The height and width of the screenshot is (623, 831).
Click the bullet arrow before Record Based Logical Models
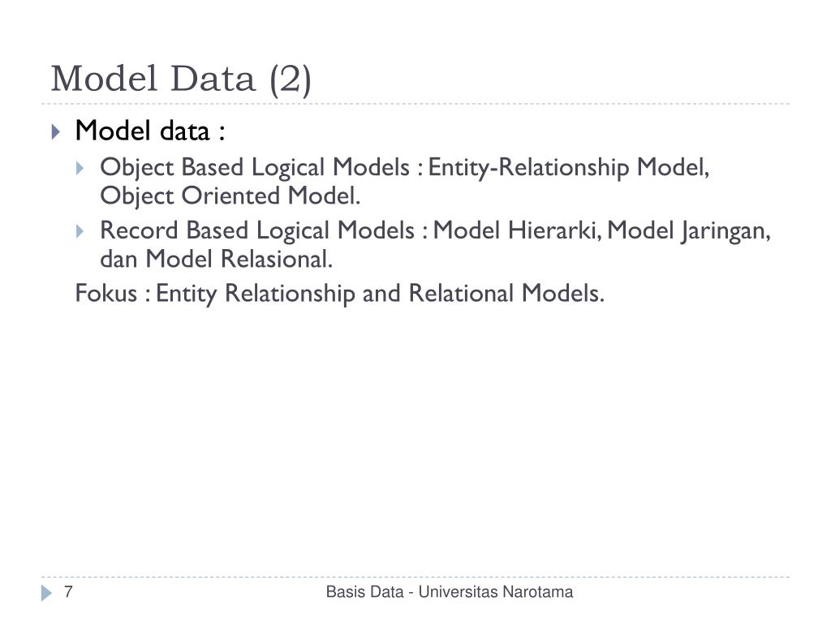click(80, 231)
